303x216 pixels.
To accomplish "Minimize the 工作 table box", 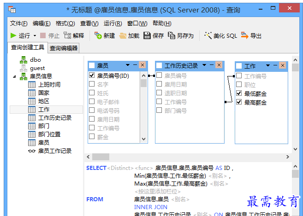I will (x=275, y=66).
